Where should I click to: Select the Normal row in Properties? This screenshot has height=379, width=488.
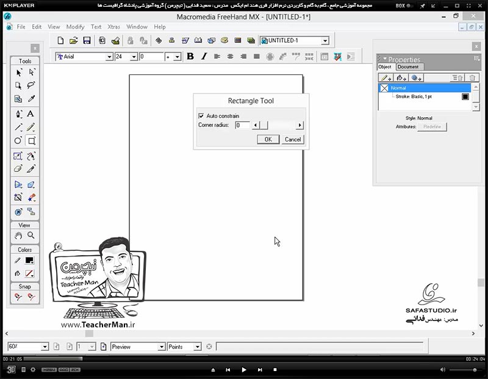[425, 88]
